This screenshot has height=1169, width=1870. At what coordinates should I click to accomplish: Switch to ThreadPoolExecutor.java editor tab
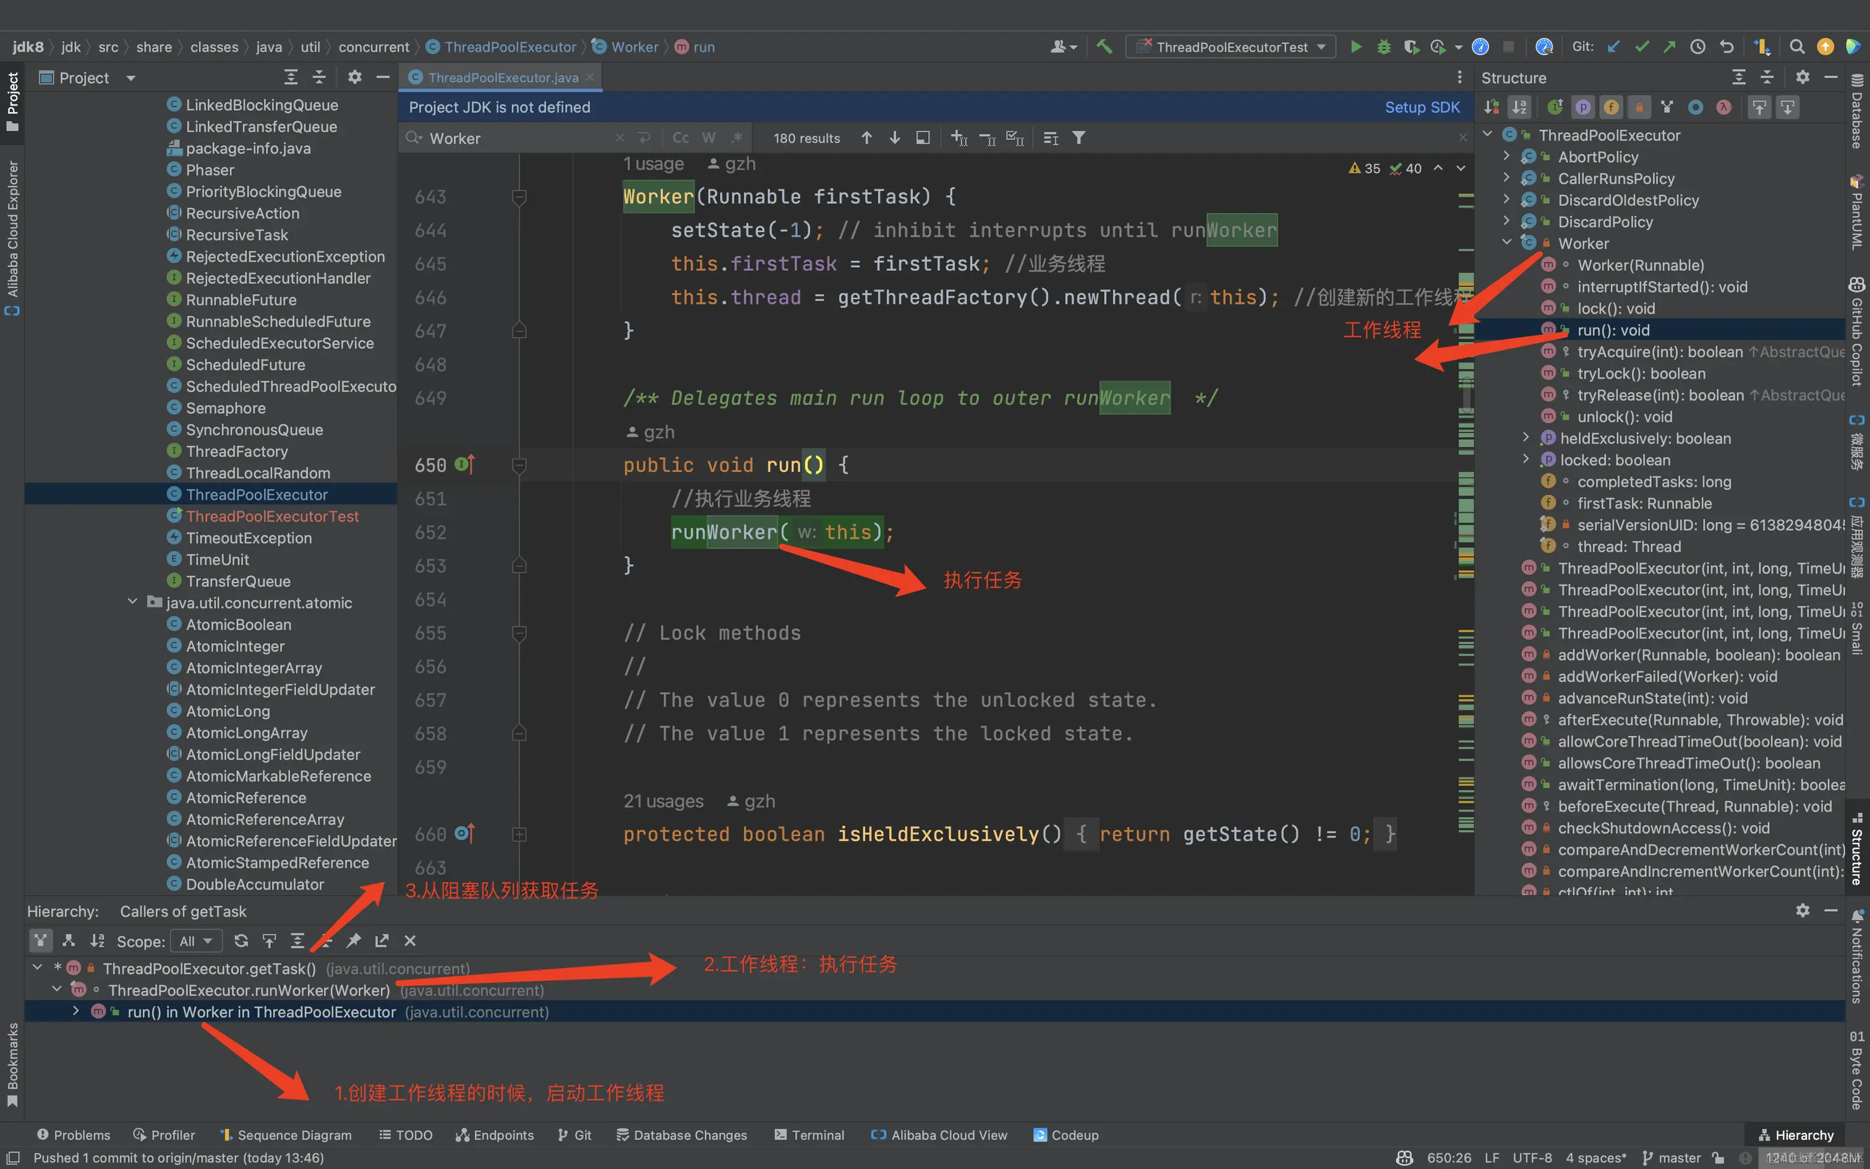(501, 77)
